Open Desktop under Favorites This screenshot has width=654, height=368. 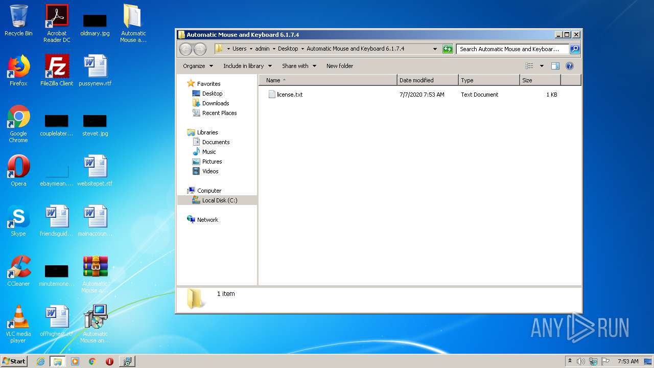point(212,94)
